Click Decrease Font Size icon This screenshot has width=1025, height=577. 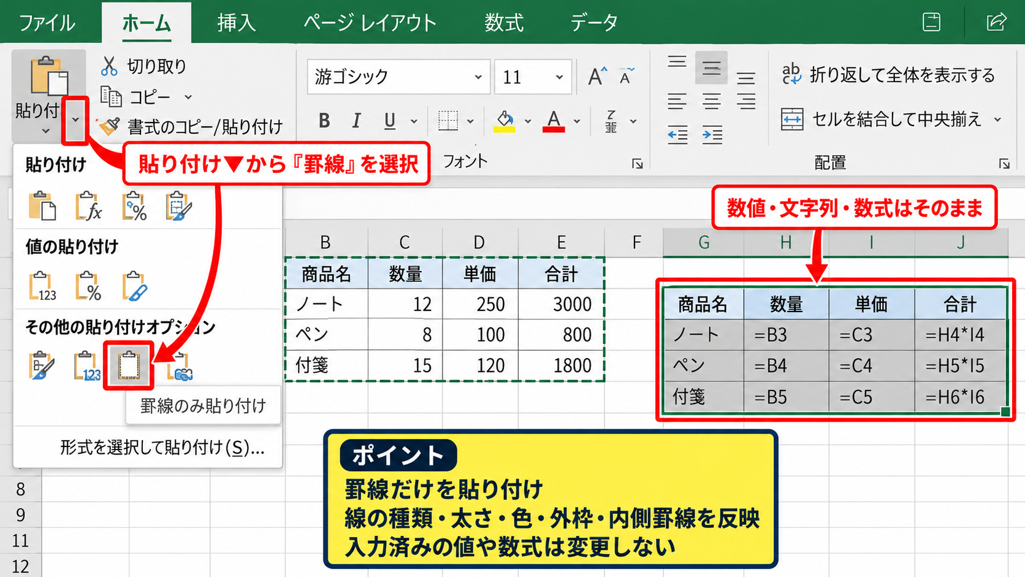(627, 77)
